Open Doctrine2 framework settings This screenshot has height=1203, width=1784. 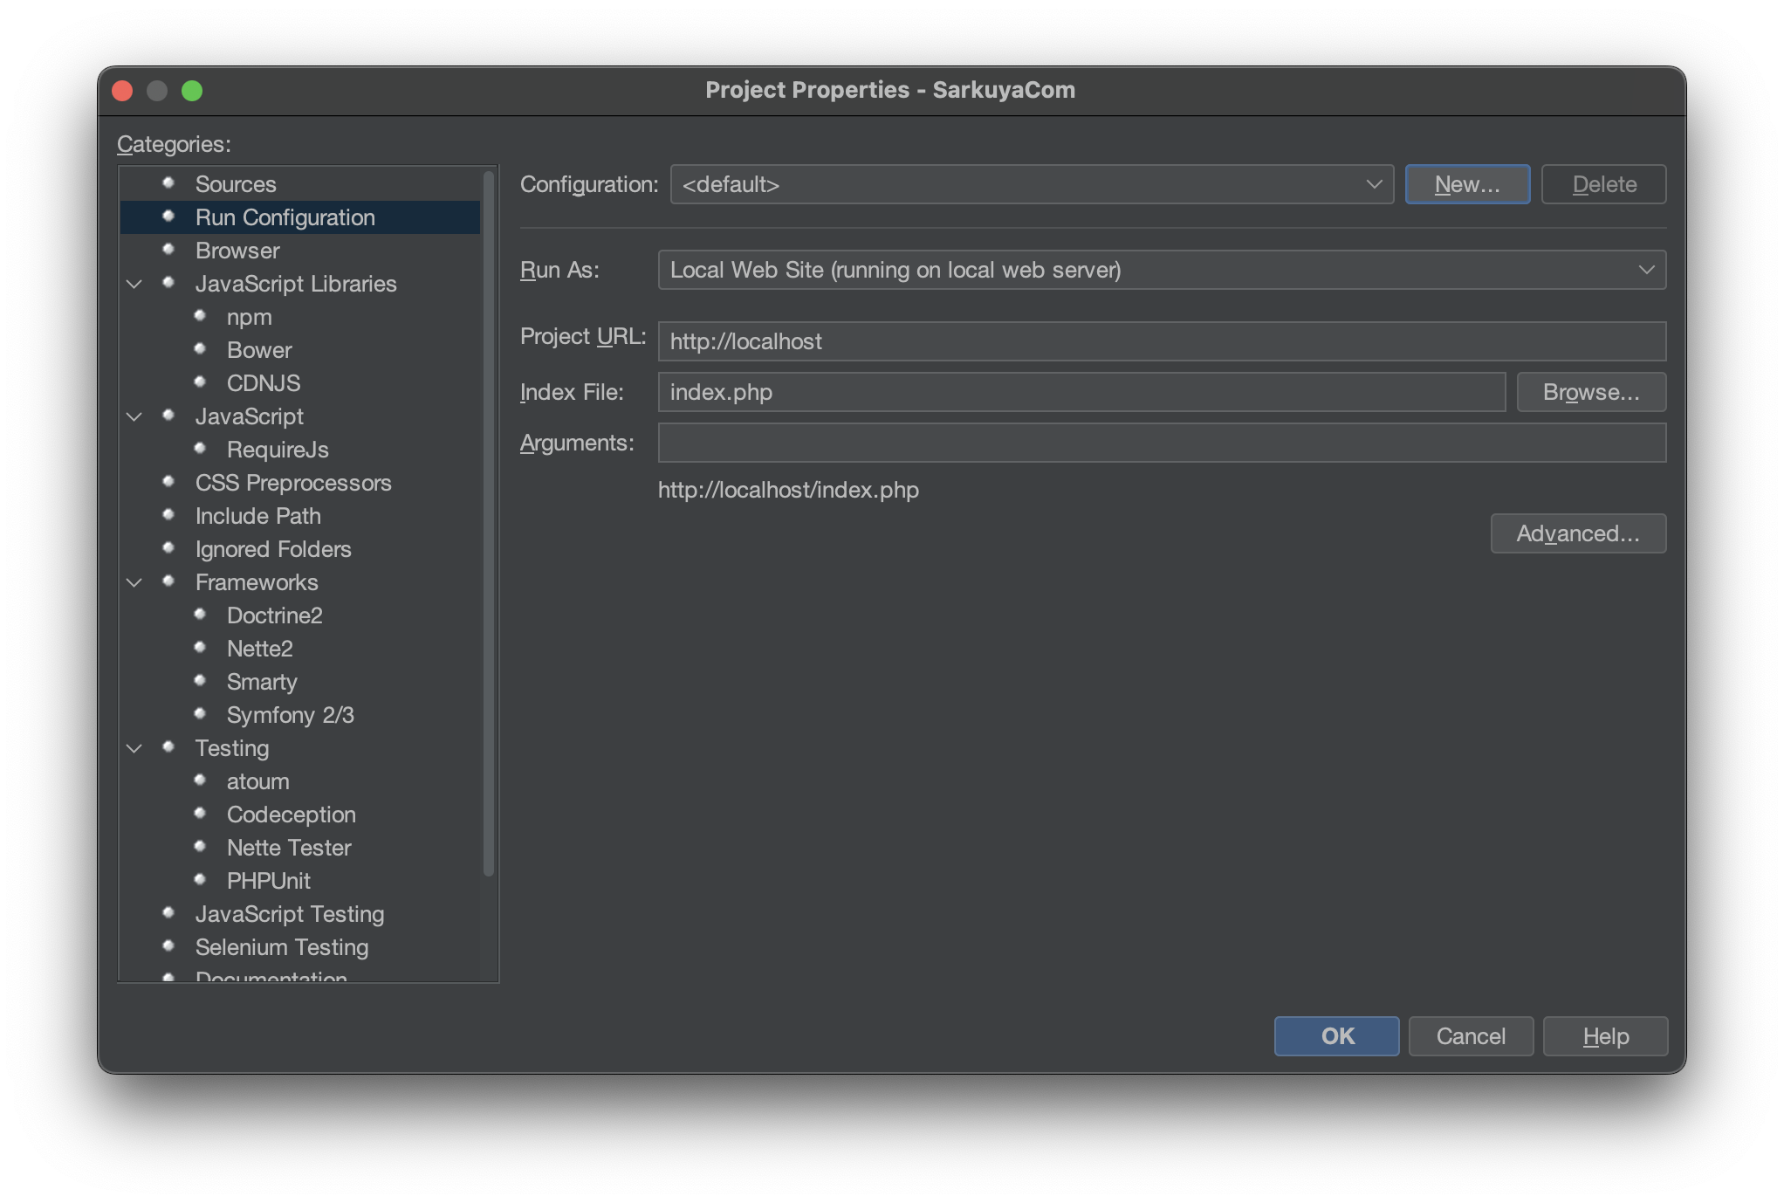click(x=275, y=615)
